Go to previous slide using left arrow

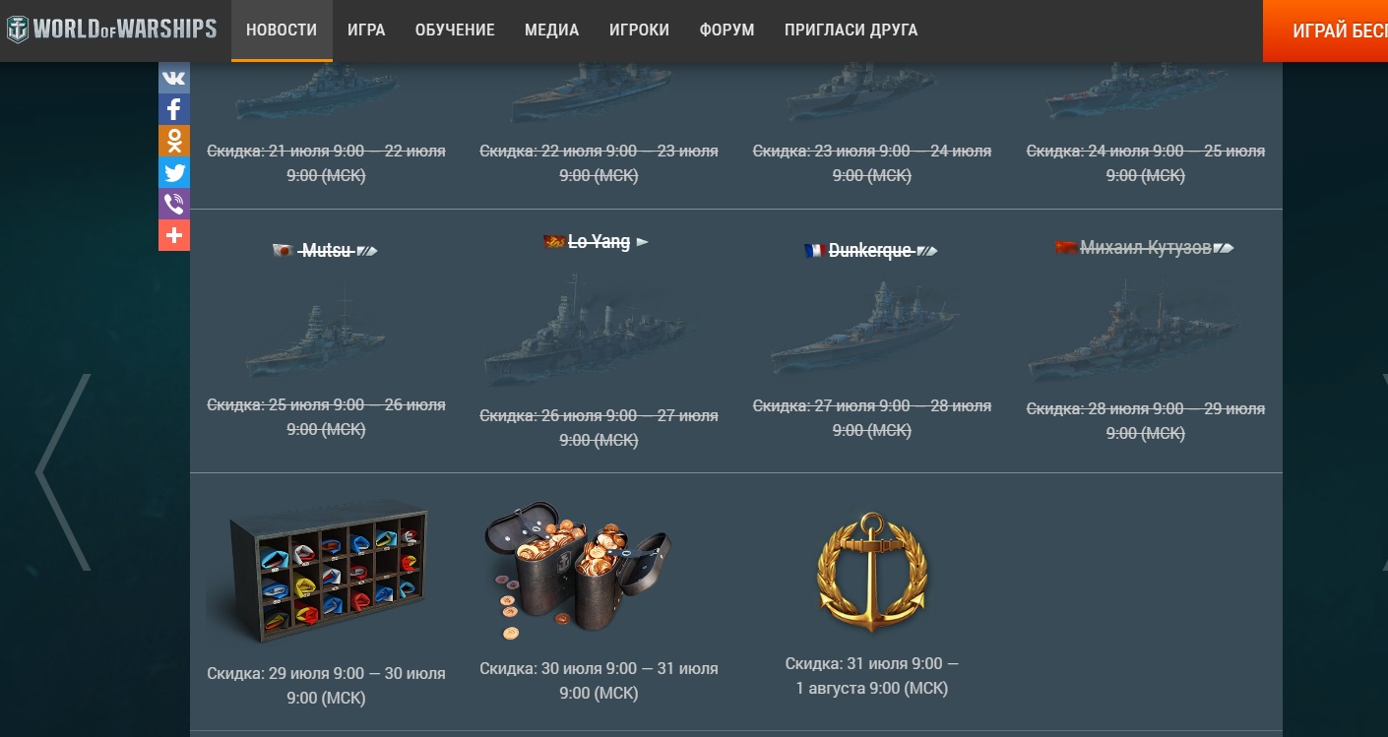tap(63, 472)
